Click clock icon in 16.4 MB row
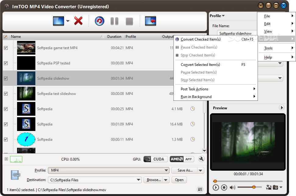Viewport: 296px width, 196px height. coord(193,124)
